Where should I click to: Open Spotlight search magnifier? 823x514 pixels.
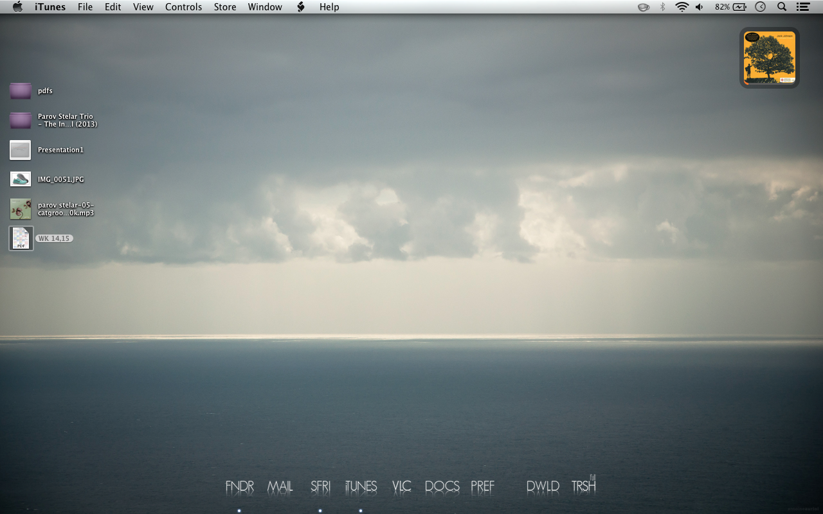point(782,7)
